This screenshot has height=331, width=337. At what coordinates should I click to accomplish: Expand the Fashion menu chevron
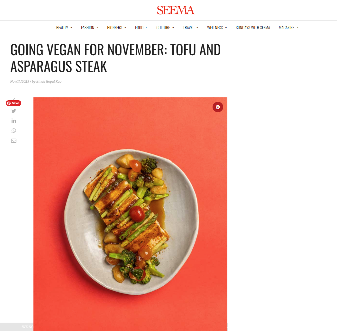point(97,28)
